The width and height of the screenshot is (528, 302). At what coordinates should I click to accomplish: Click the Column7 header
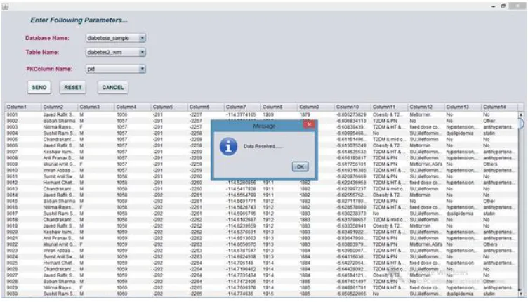coord(243,107)
